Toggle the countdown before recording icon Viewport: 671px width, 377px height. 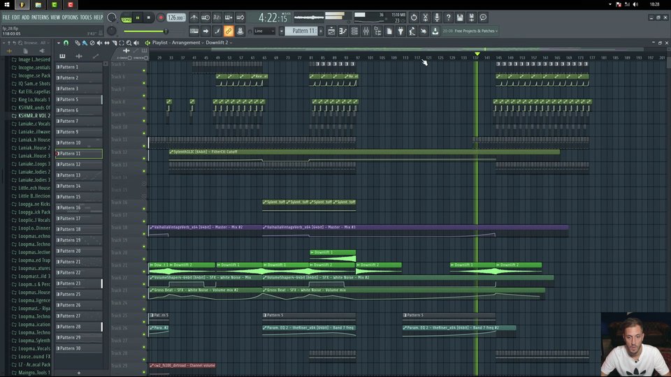click(x=217, y=17)
